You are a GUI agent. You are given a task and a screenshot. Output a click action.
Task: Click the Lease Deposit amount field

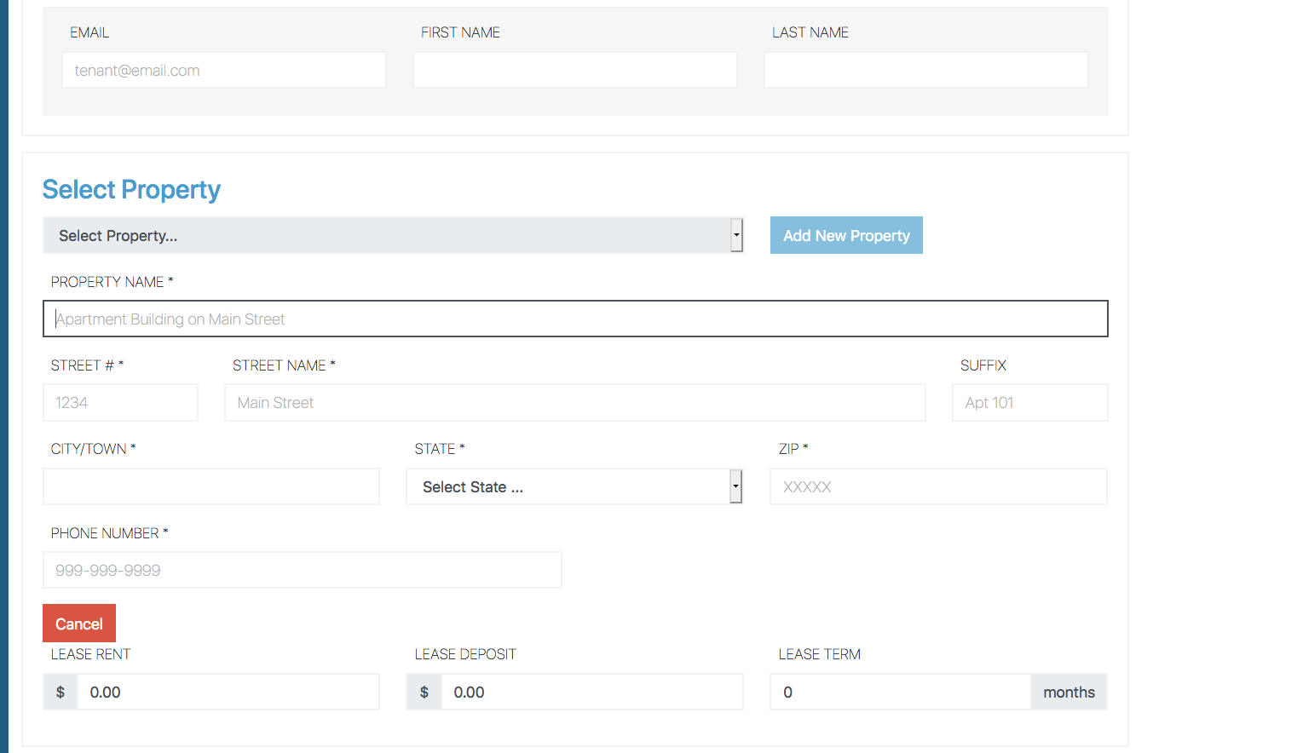592,692
